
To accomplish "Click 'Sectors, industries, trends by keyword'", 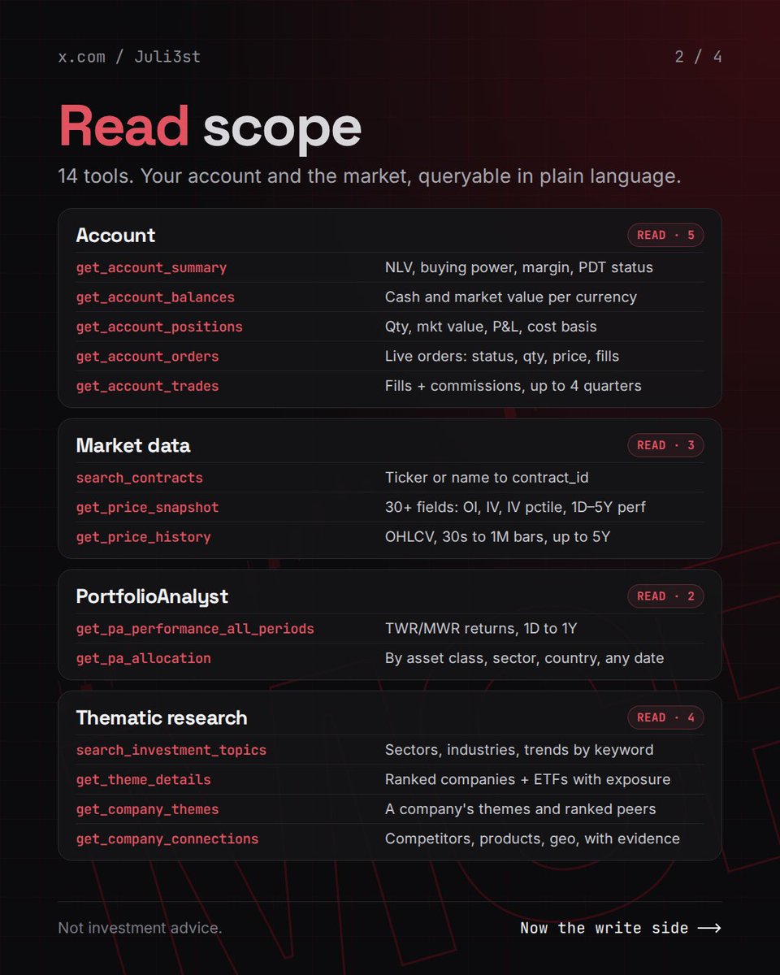I will (x=519, y=750).
